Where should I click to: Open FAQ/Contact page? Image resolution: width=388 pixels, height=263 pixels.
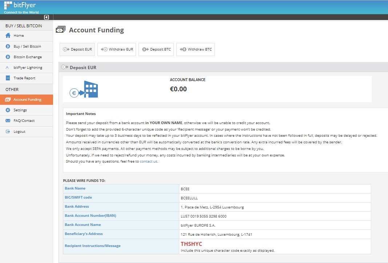click(x=27, y=121)
